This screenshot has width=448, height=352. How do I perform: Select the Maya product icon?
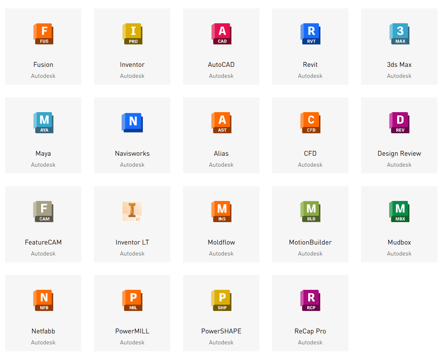pos(43,123)
